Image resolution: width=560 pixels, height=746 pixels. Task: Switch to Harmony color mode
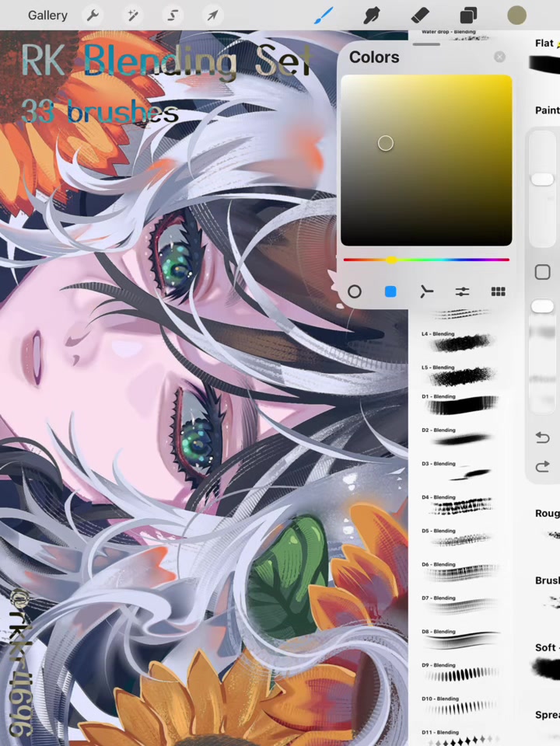(x=426, y=291)
